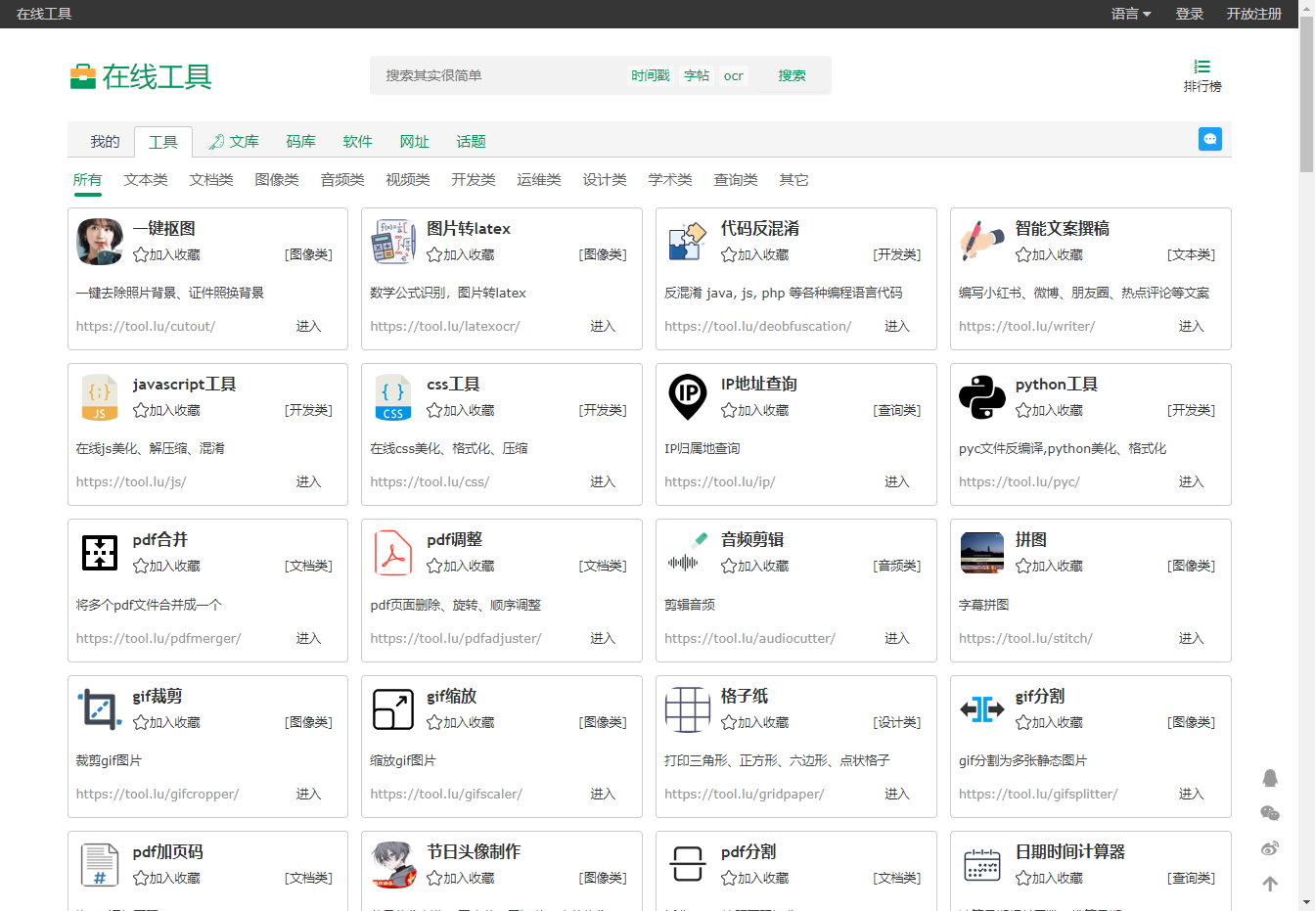Viewport: 1315px width, 911px height.
Task: Click the 字帖 search suggestion tag
Action: coord(697,75)
